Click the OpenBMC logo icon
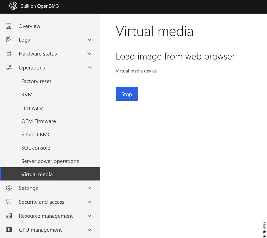 (13, 6)
